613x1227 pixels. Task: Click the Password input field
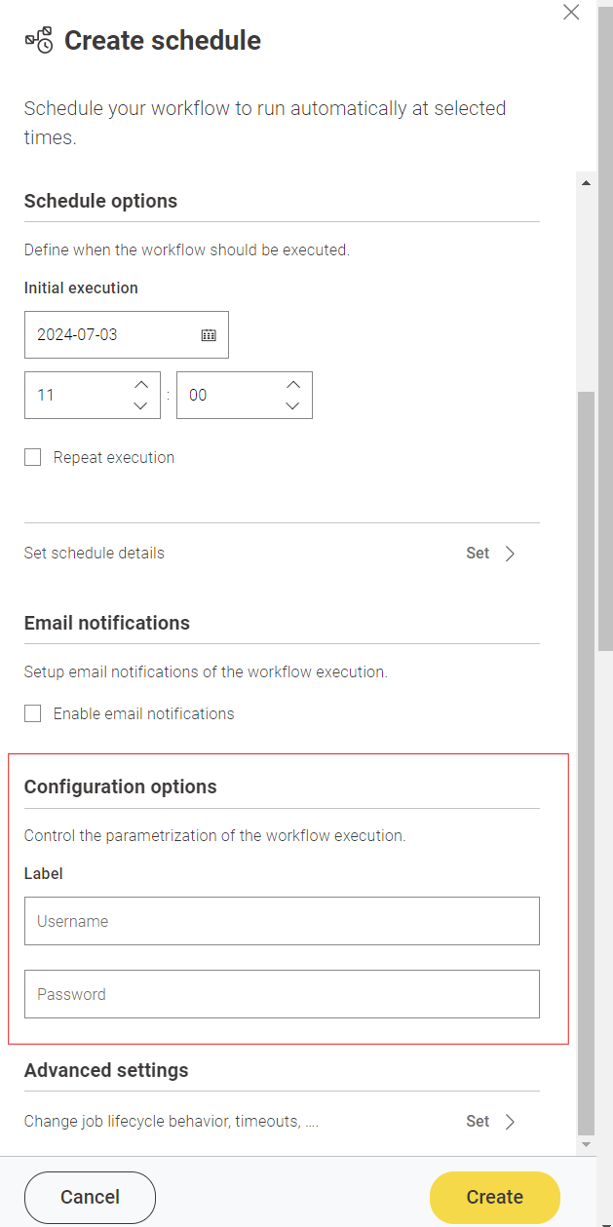[282, 994]
